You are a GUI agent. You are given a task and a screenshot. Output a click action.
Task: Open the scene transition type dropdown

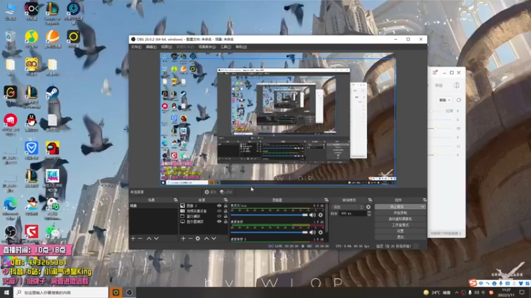tap(348, 207)
